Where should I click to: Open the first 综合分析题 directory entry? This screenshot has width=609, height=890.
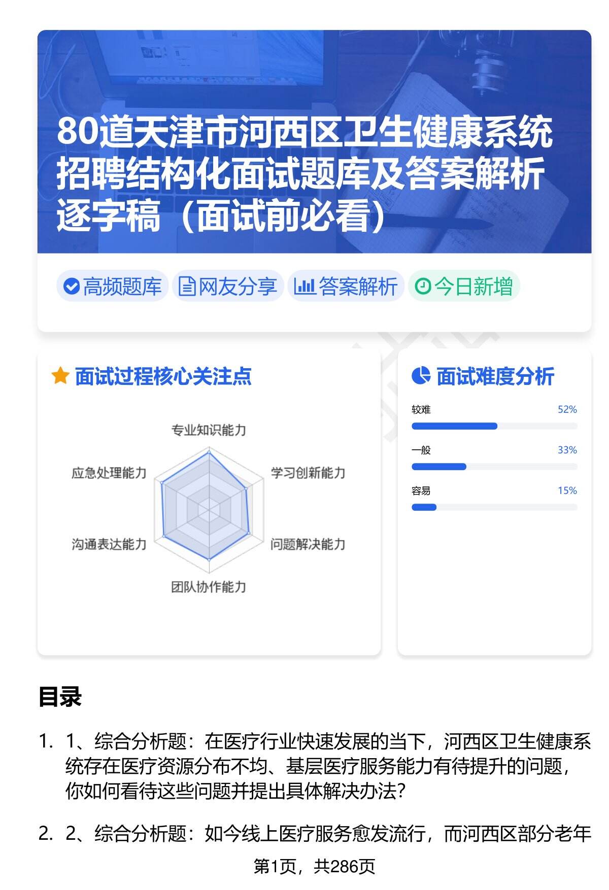click(327, 766)
